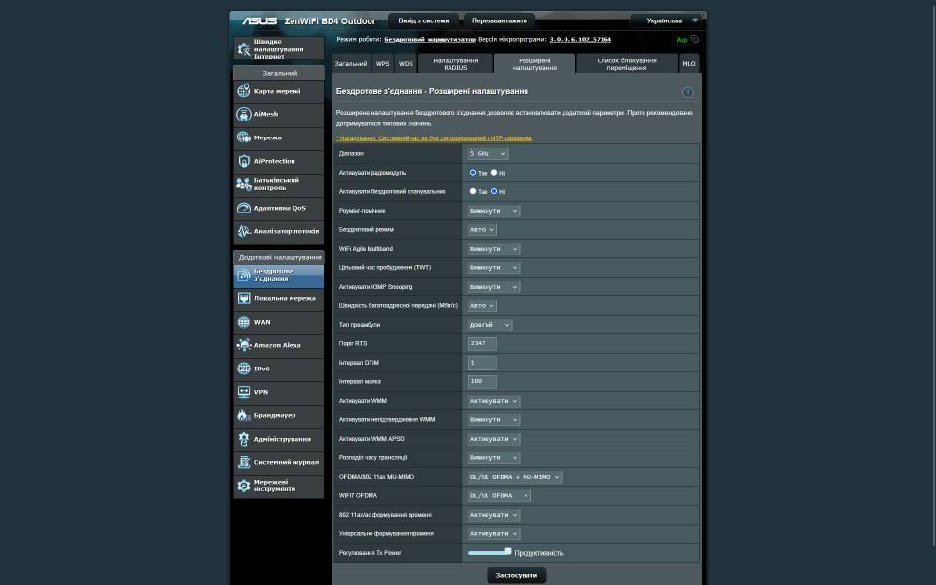
Task: Open the help question mark icon
Action: coord(687,92)
